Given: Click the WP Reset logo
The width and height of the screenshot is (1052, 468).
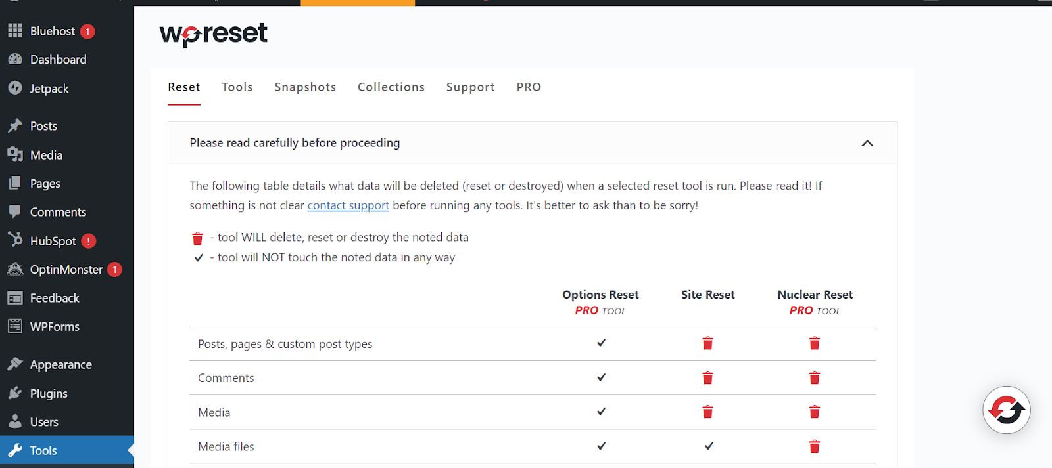Looking at the screenshot, I should [x=214, y=34].
